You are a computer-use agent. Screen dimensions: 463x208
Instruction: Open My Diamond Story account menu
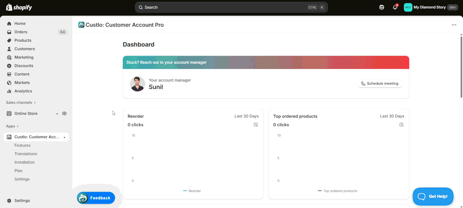tap(431, 7)
